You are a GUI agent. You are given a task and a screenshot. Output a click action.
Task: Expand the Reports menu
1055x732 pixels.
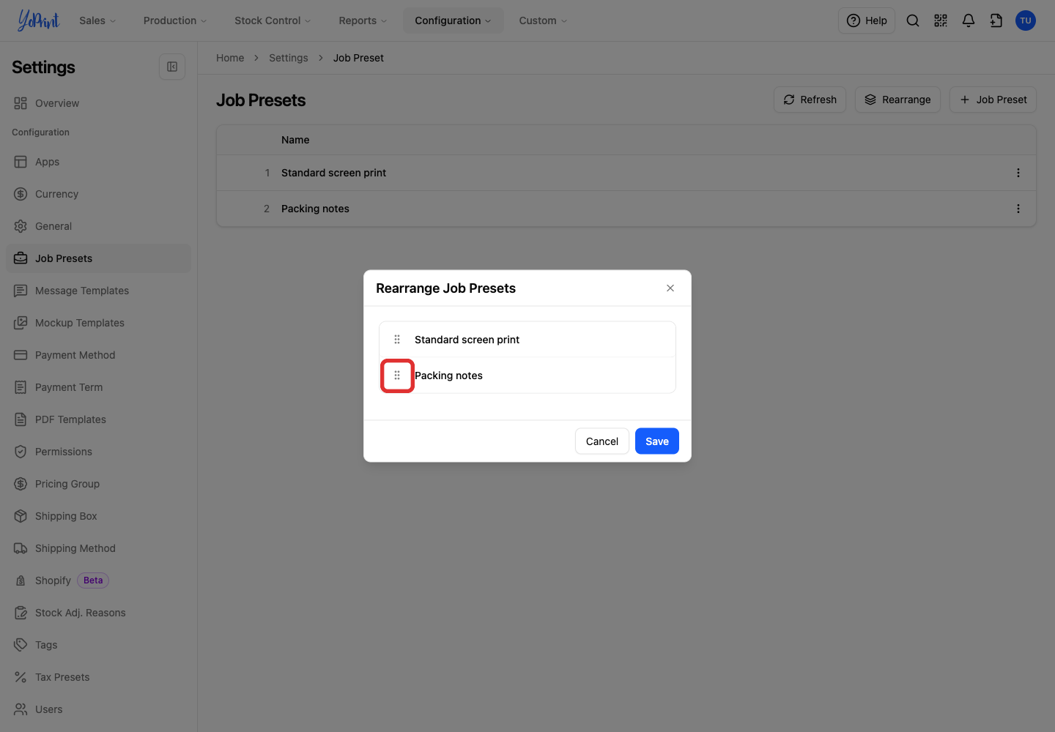[x=363, y=20]
